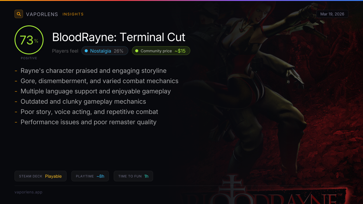Click the green dot beside Community price
The image size is (363, 204).
tap(137, 51)
